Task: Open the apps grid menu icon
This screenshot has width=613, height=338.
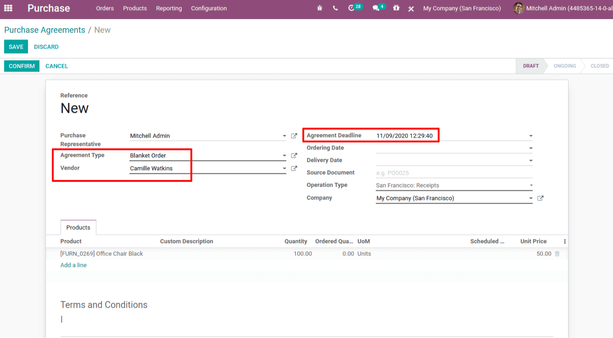Action: pyautogui.click(x=8, y=8)
